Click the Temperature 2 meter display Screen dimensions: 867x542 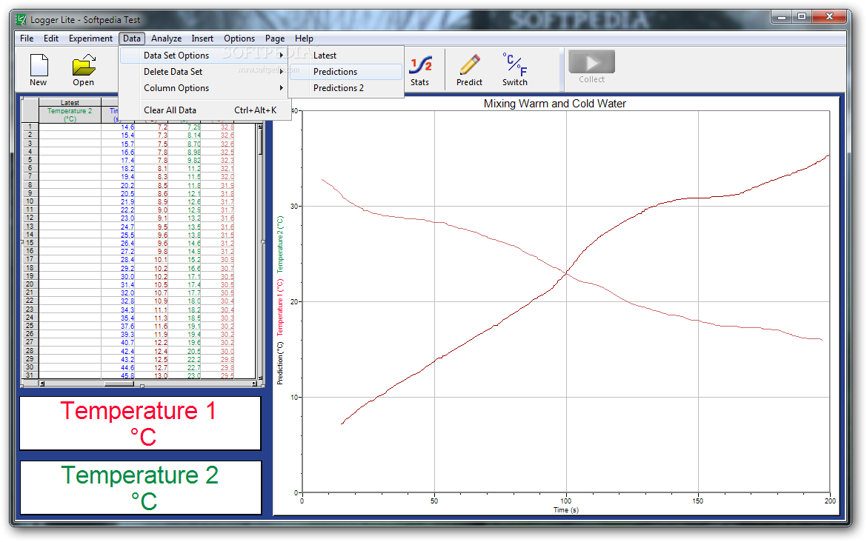(141, 488)
